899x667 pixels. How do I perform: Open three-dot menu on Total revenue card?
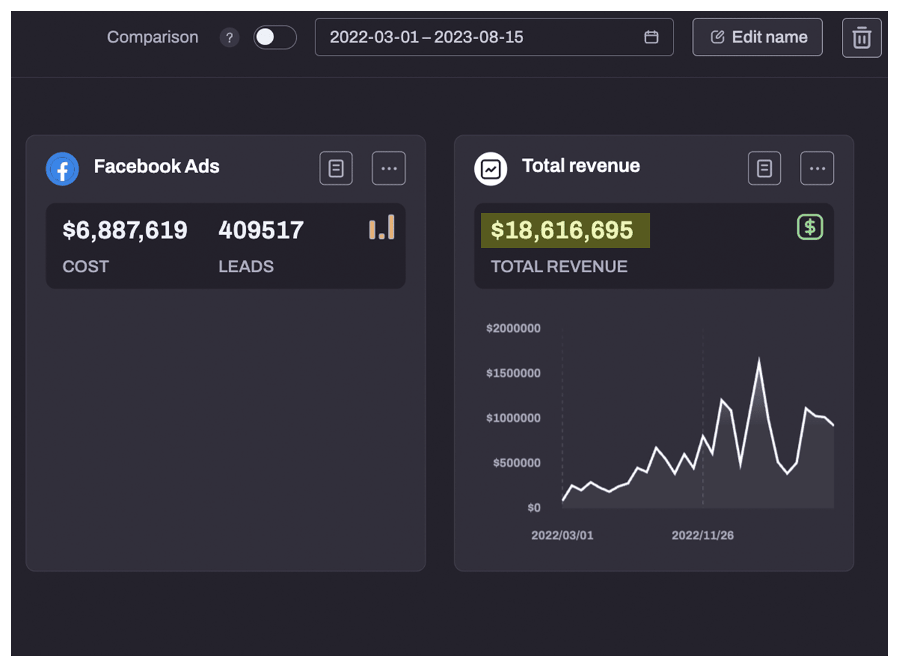[x=817, y=168]
